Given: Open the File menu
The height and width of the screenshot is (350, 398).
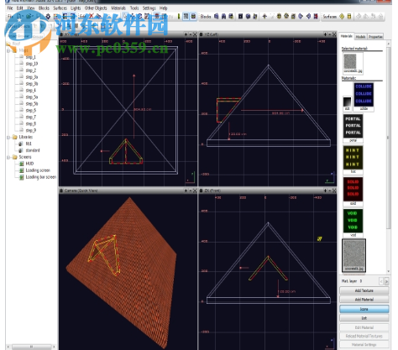Looking at the screenshot, I should (x=10, y=8).
